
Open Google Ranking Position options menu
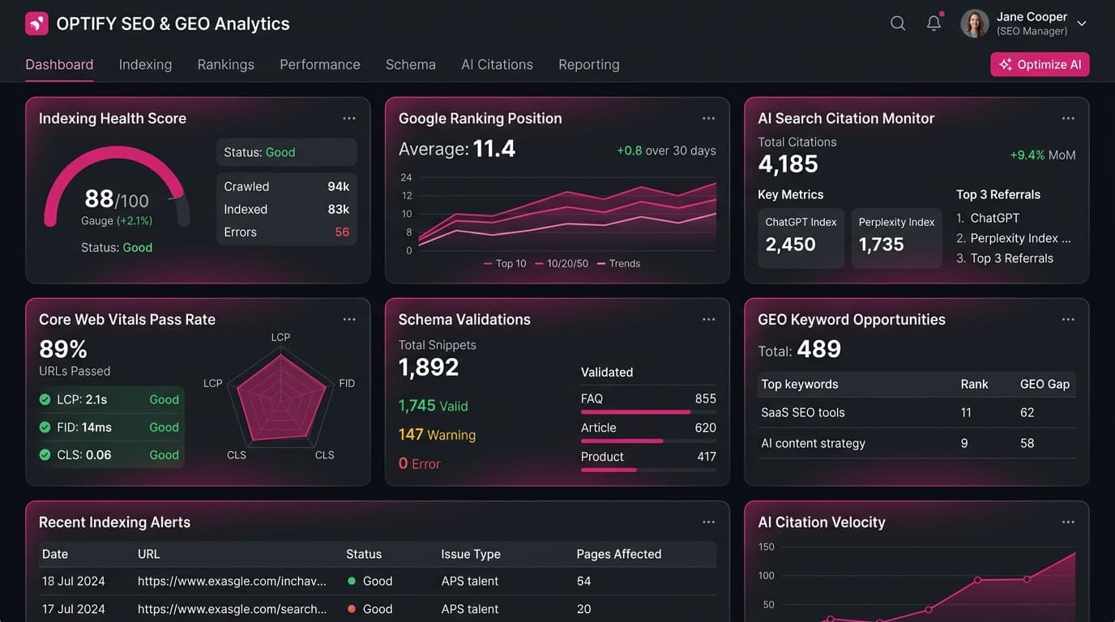coord(709,118)
